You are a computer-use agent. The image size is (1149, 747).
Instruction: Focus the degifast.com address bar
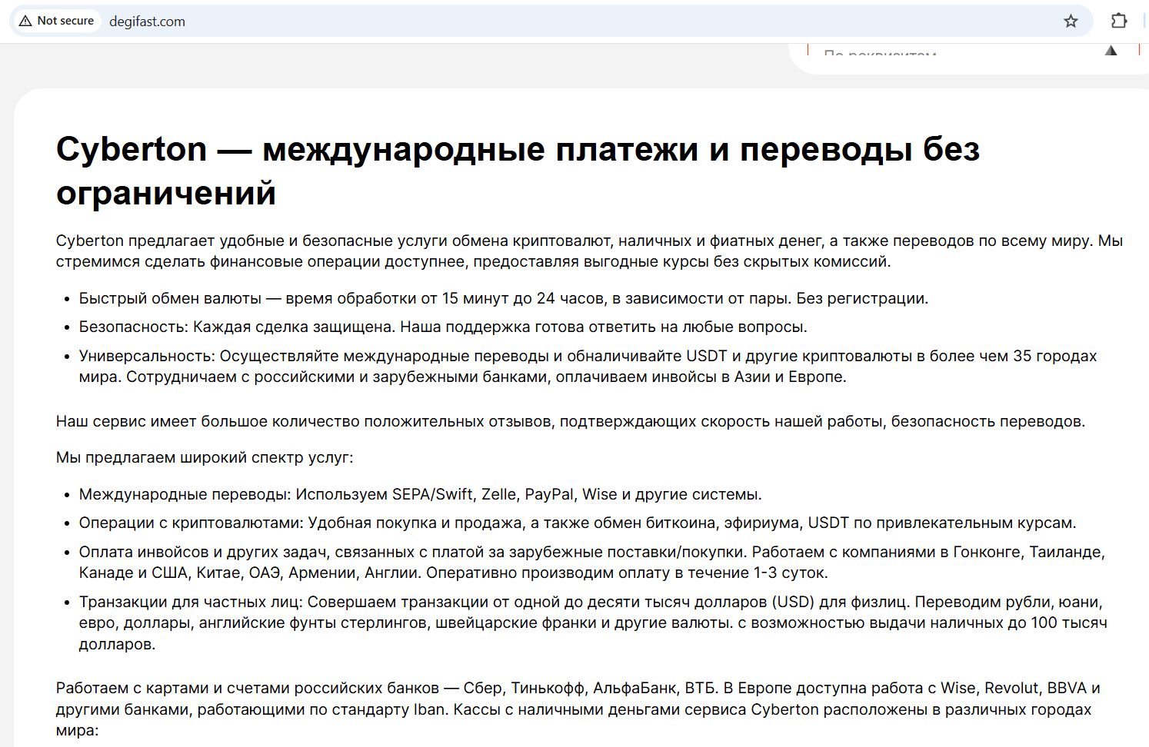[551, 21]
